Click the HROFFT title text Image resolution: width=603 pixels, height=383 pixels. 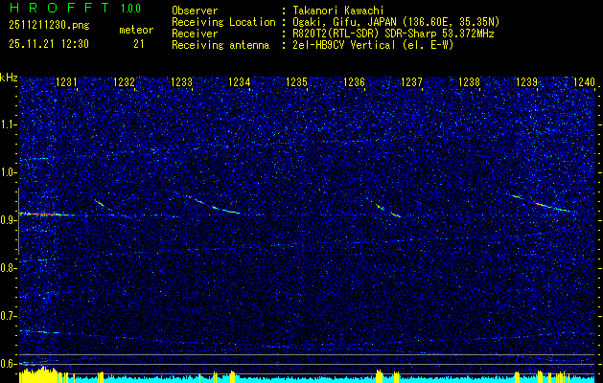(x=59, y=8)
